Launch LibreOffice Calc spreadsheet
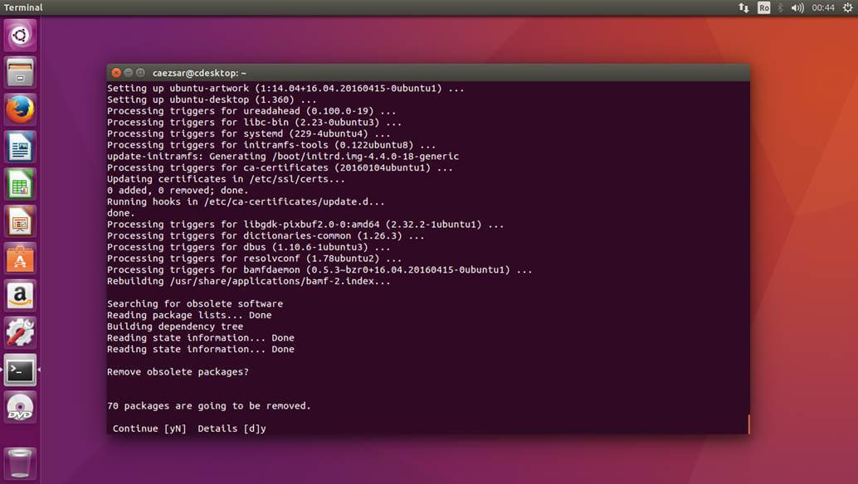Screen dimensions: 858x484 20,184
